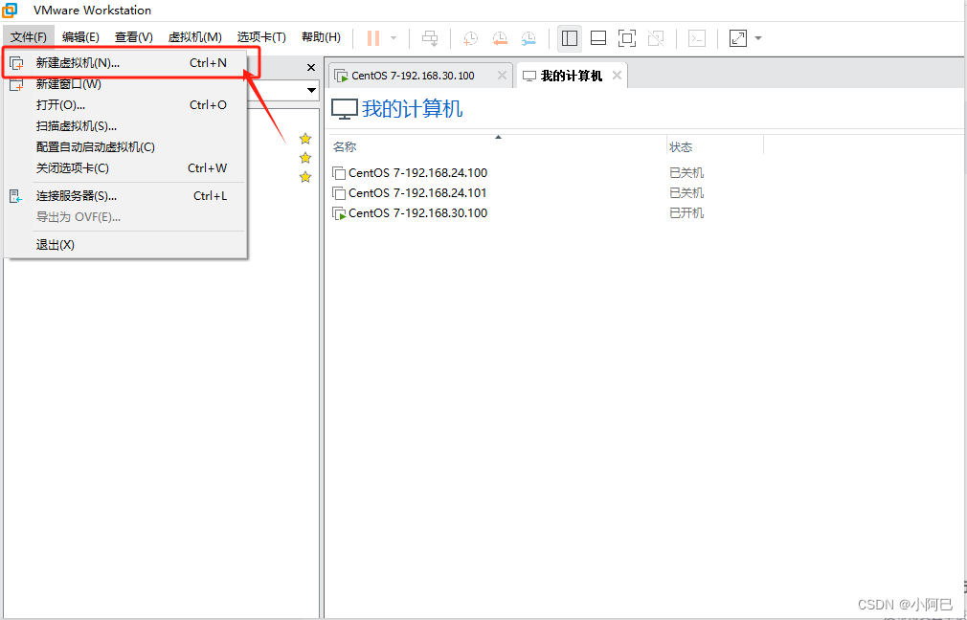Viewport: 967px width, 620px height.
Task: Select CentOS 7-192.168.24.101 in the list
Action: pyautogui.click(x=417, y=193)
